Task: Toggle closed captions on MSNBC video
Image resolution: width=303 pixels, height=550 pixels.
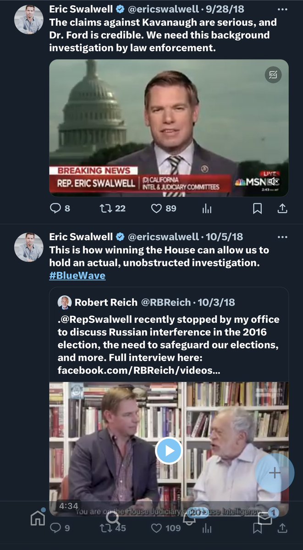Action: coord(273,75)
